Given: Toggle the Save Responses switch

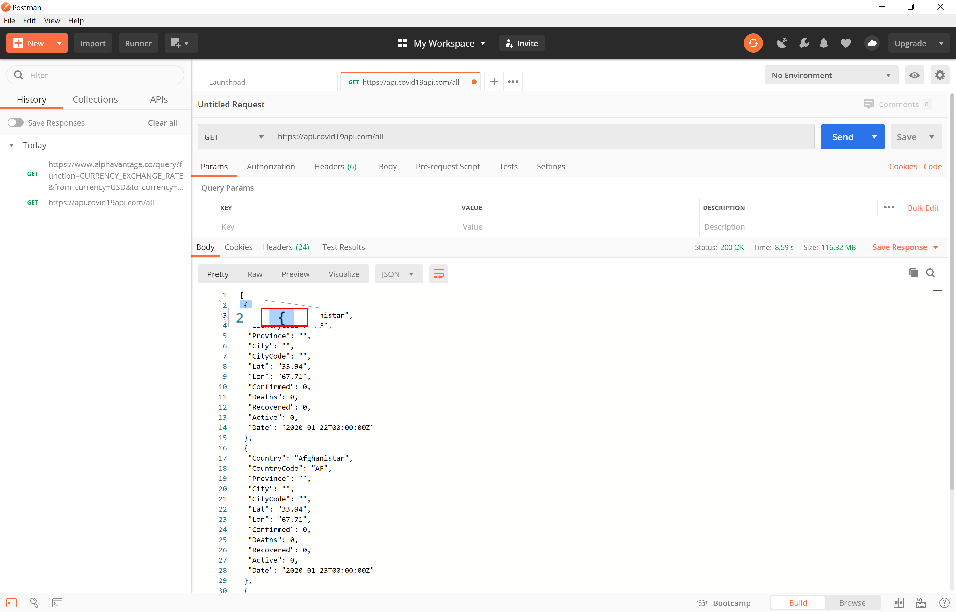Looking at the screenshot, I should [16, 122].
